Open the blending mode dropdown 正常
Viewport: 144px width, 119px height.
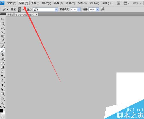point(45,10)
